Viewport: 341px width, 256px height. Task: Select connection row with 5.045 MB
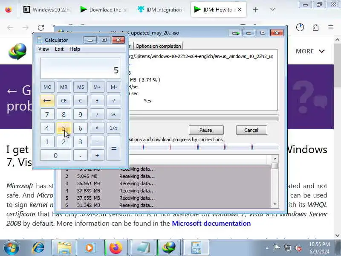click(166, 176)
